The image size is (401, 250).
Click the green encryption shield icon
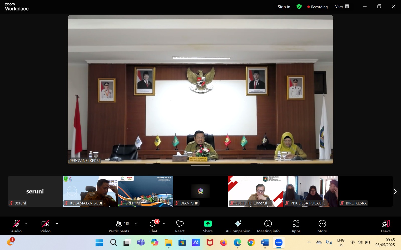(299, 7)
